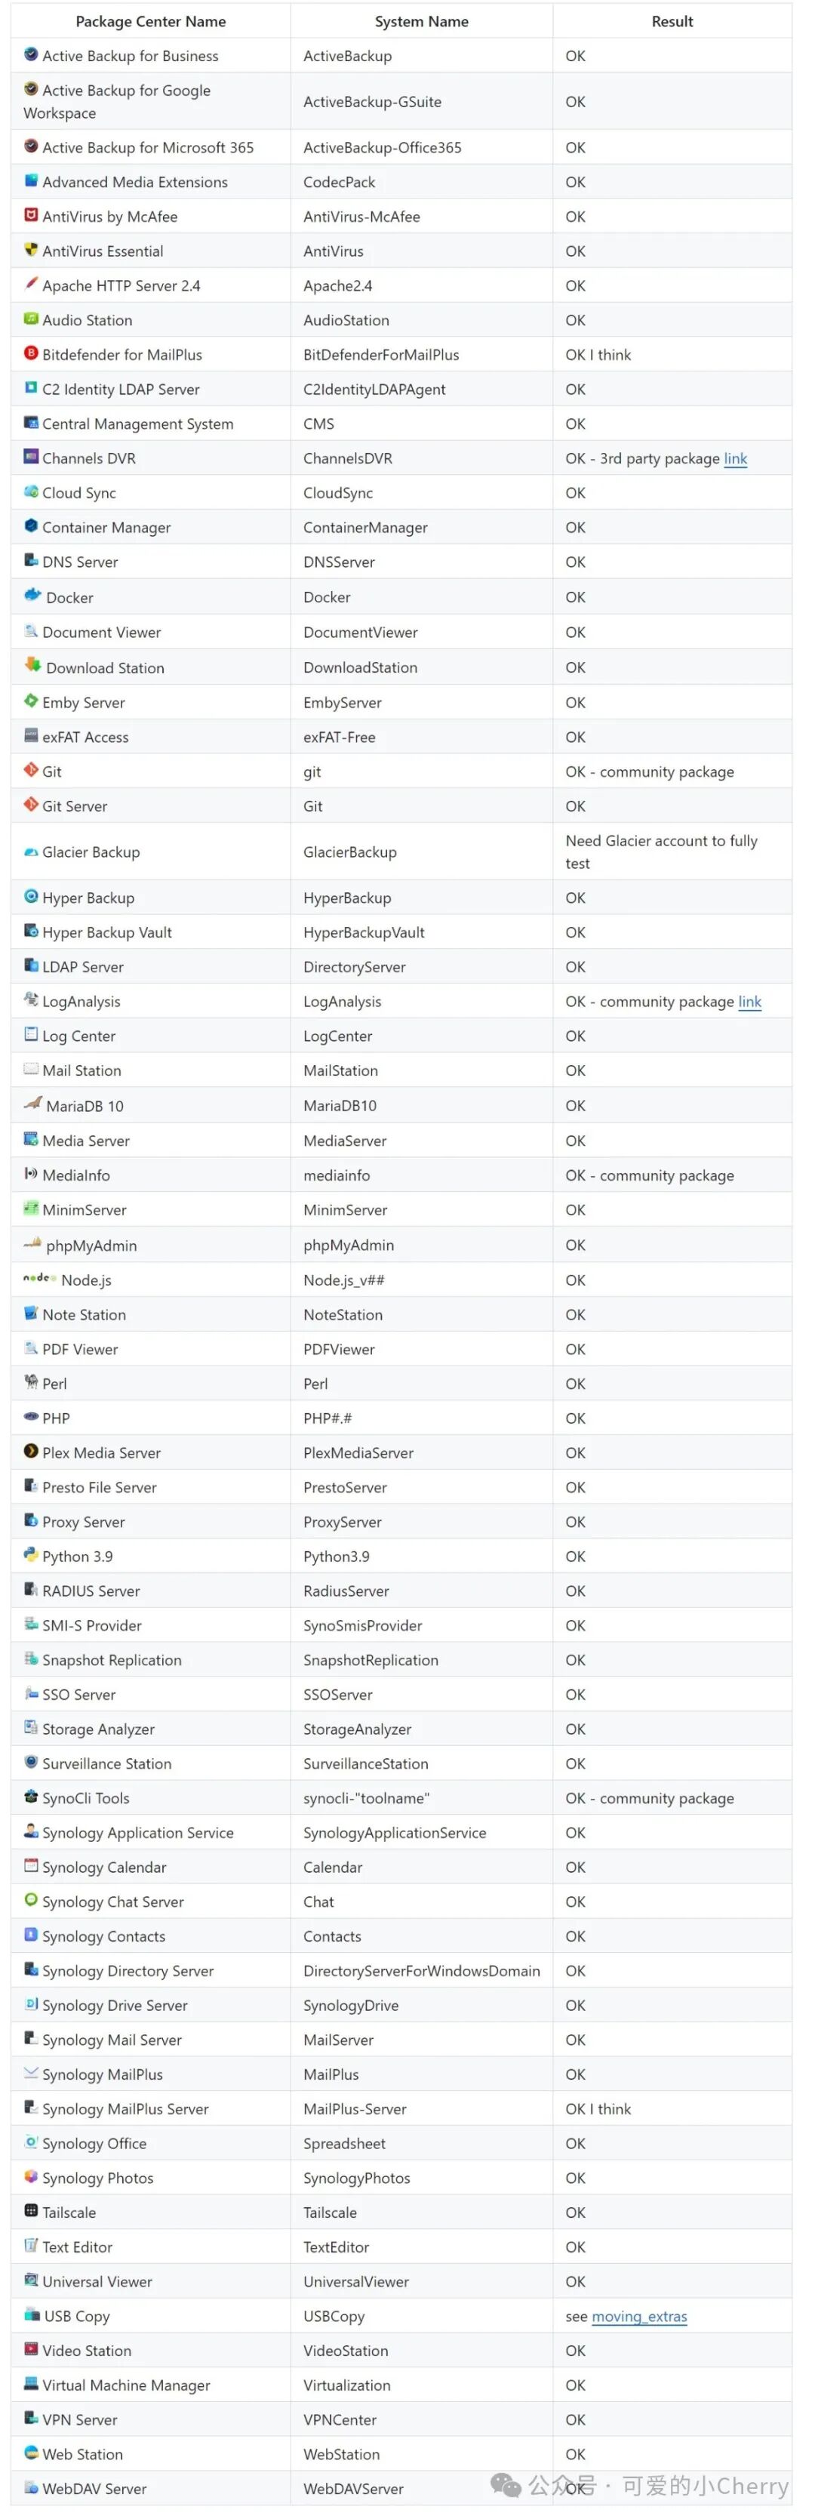The height and width of the screenshot is (2519, 815).
Task: Click the Synology Chat Server icon
Action: pos(31,1899)
